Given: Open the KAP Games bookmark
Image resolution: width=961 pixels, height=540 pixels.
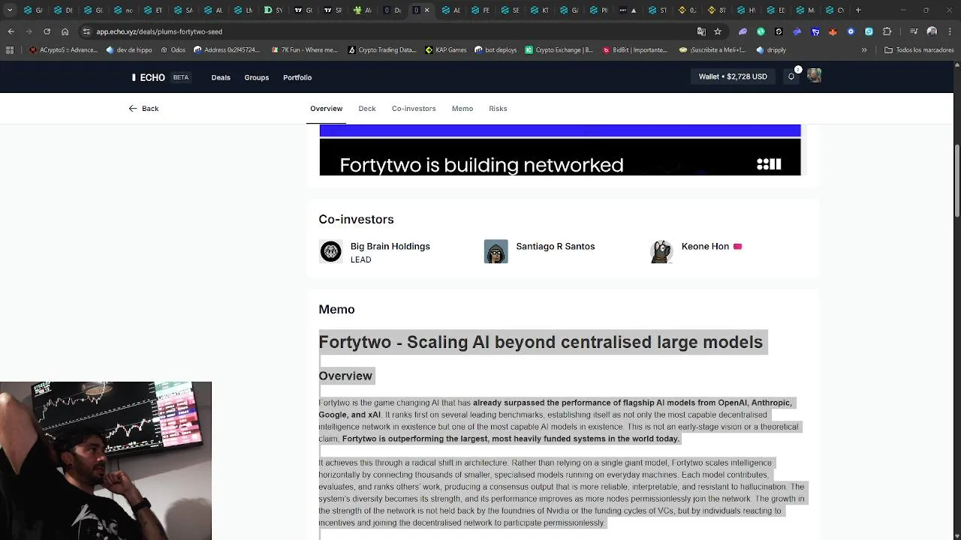Looking at the screenshot, I should click(x=445, y=50).
